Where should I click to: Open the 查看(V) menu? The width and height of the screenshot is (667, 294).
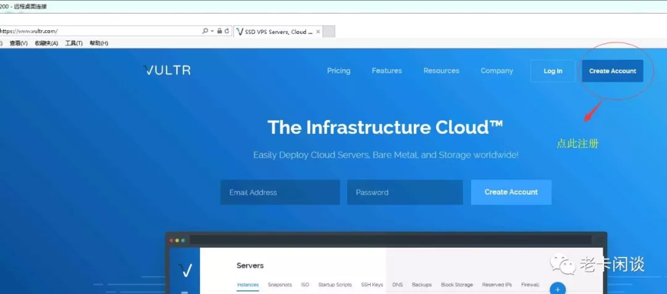[19, 43]
